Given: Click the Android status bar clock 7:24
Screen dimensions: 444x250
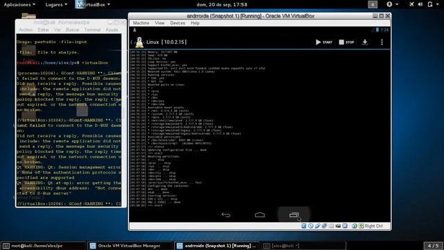Looking at the screenshot, I should click(384, 30).
